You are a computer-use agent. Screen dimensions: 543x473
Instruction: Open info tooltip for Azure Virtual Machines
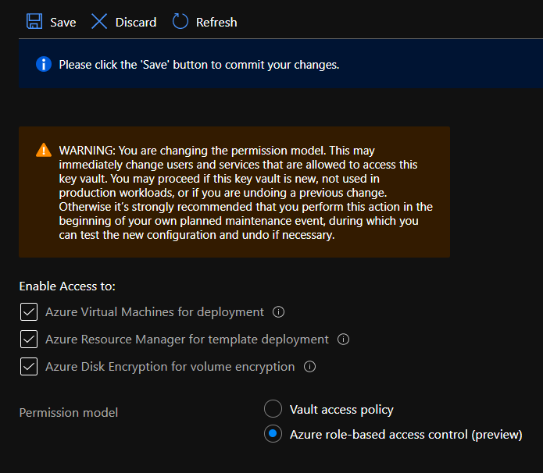[x=278, y=311]
